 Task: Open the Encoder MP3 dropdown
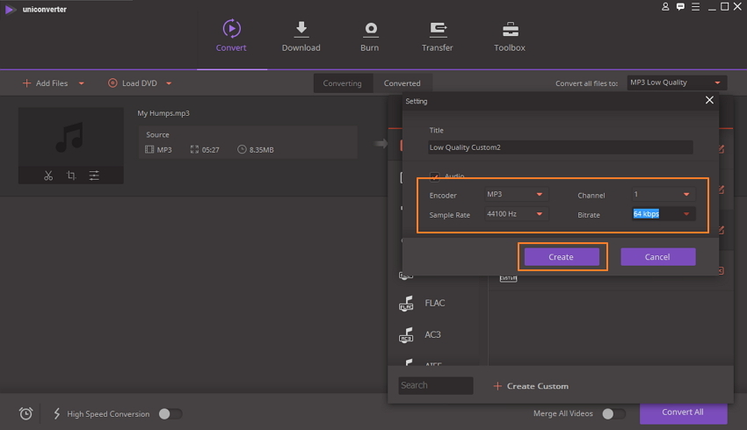[x=516, y=194]
